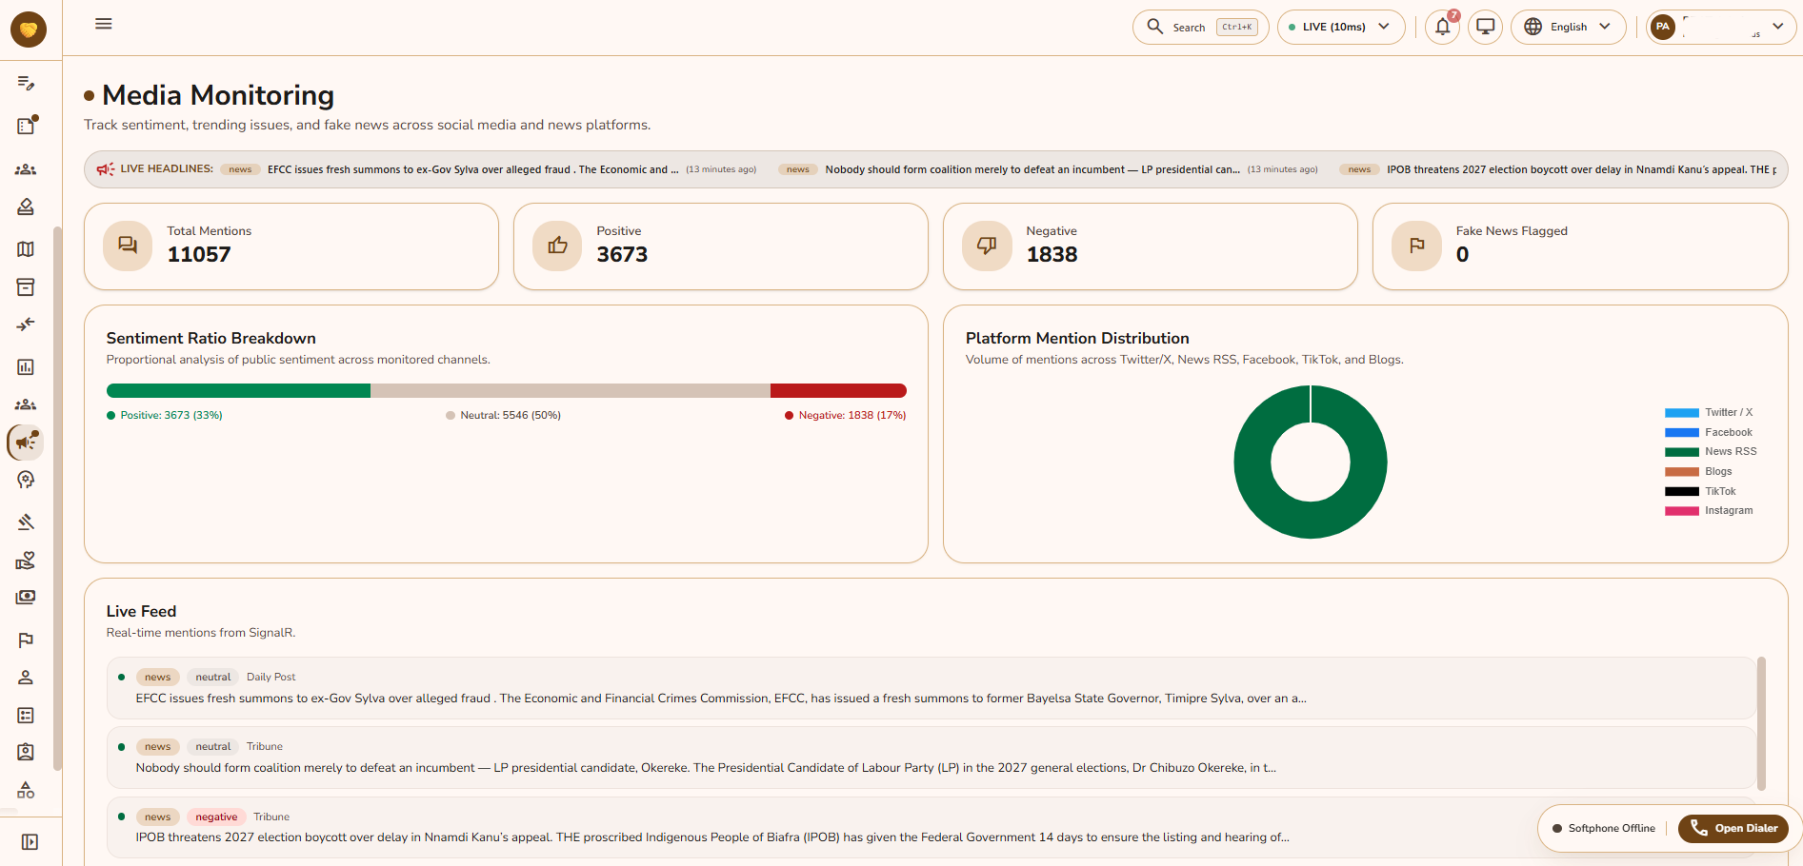Open the gavel sidebar icon
Viewport: 1803px width, 866px height.
tap(26, 522)
